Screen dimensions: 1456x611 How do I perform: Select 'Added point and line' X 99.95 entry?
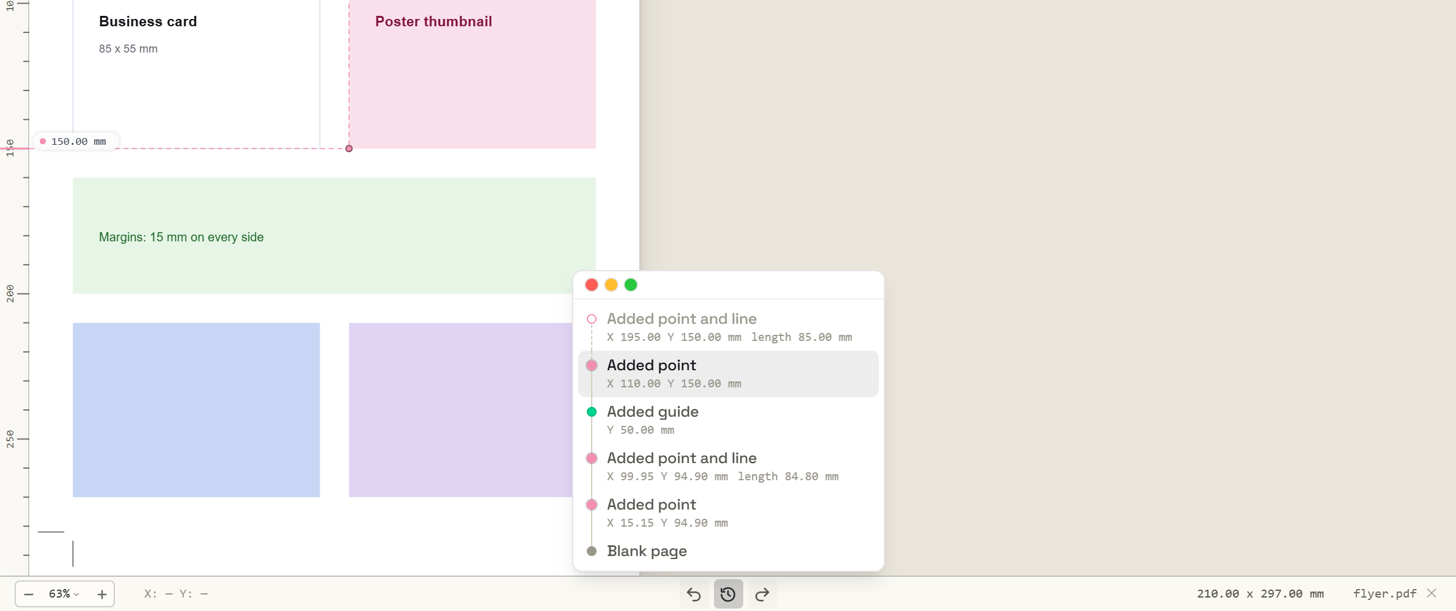coord(729,467)
